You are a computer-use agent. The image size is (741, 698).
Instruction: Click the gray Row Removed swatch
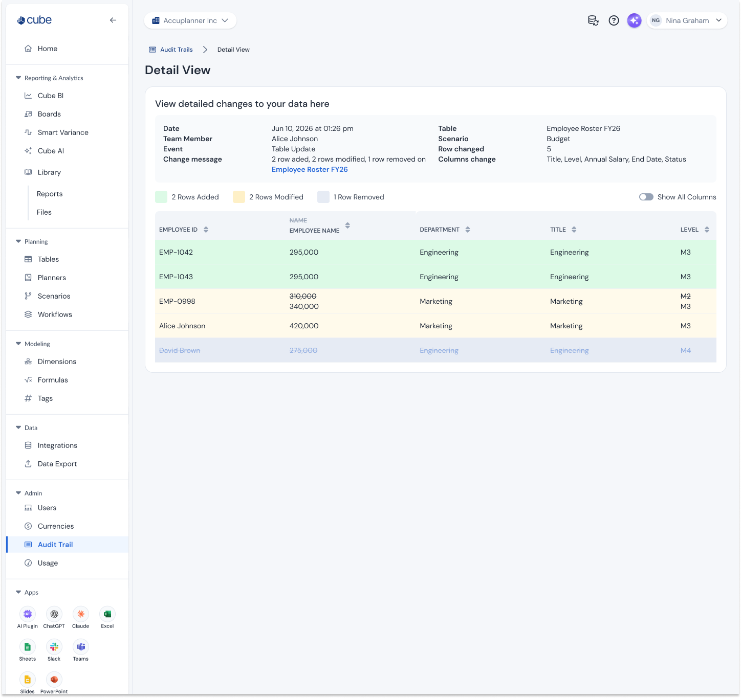coord(323,197)
